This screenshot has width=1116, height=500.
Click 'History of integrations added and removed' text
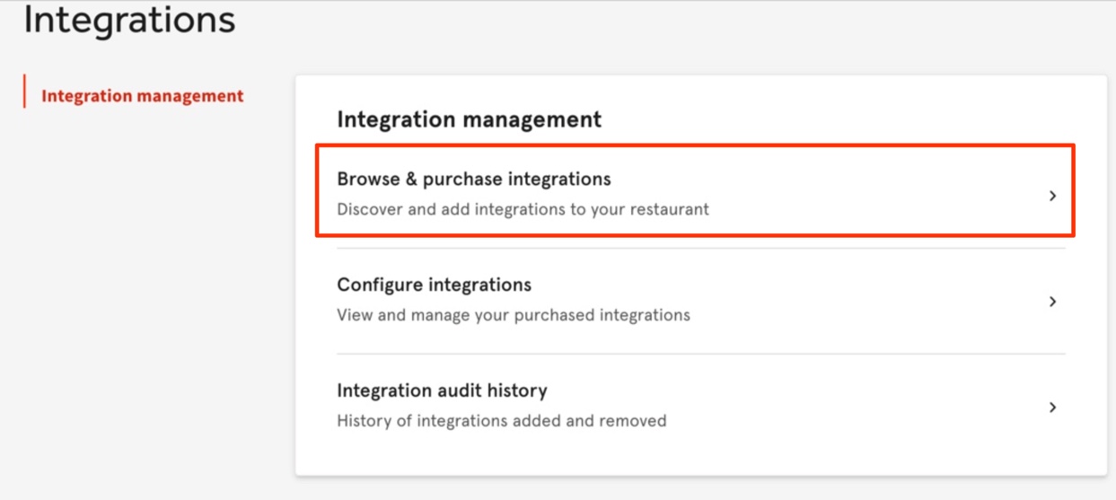coord(501,421)
